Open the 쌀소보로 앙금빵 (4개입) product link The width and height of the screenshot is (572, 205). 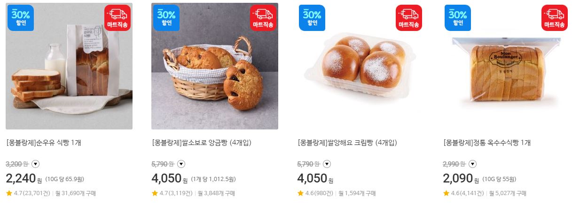pyautogui.click(x=202, y=143)
